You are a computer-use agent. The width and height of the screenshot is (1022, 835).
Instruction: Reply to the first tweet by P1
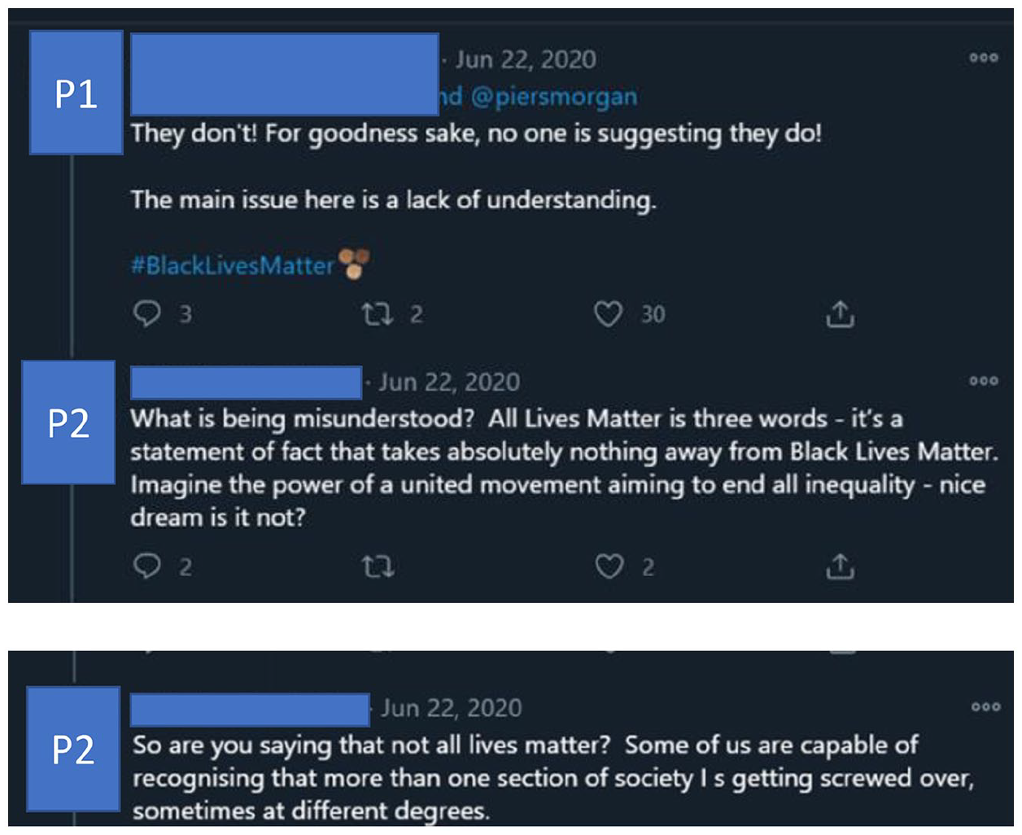(x=147, y=313)
